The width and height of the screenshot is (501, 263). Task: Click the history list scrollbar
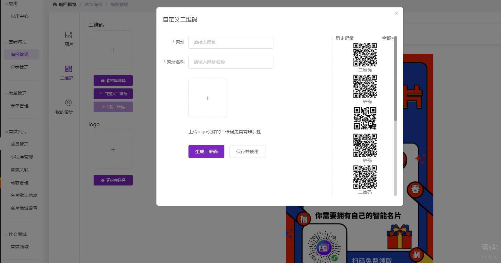[396, 78]
